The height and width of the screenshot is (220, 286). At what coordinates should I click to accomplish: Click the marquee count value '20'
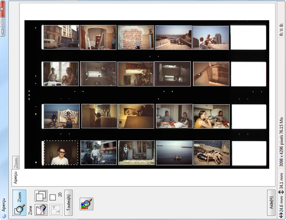point(60,195)
